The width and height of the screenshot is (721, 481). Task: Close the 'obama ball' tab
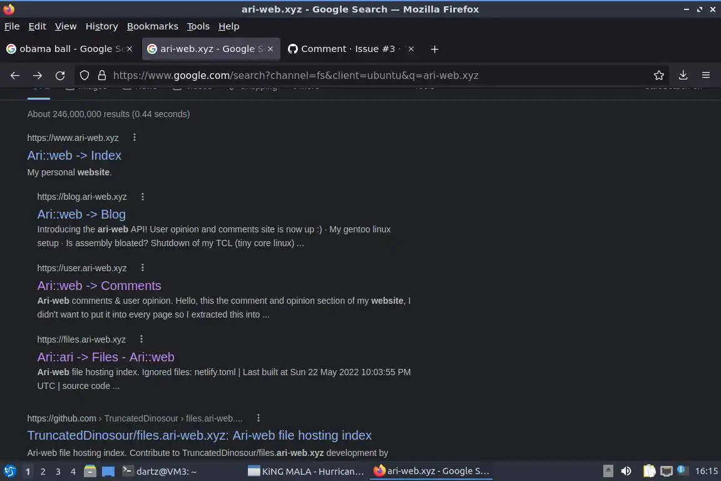pyautogui.click(x=130, y=49)
